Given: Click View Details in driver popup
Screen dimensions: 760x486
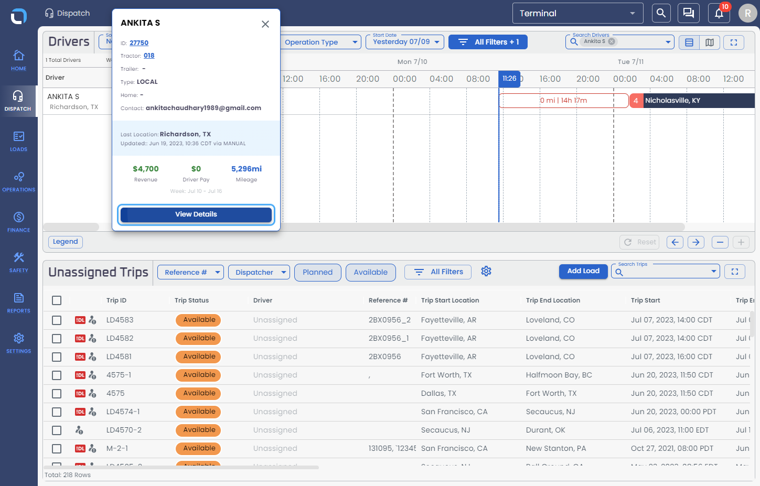Looking at the screenshot, I should pyautogui.click(x=196, y=214).
